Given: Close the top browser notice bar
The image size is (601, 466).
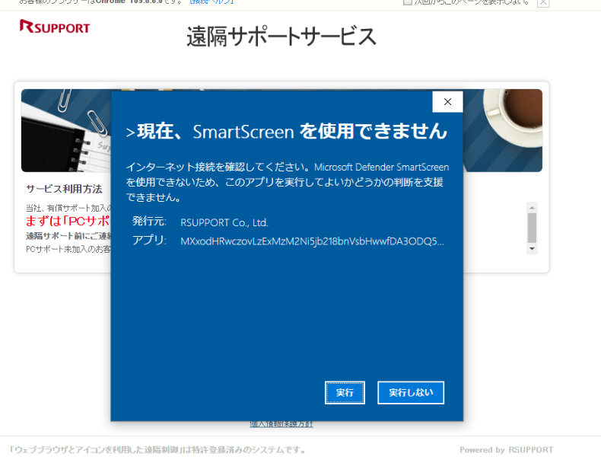Looking at the screenshot, I should pyautogui.click(x=543, y=2).
